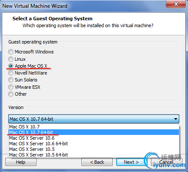
Task: Collapse the Version dropdown arrow
Action: tap(176, 119)
